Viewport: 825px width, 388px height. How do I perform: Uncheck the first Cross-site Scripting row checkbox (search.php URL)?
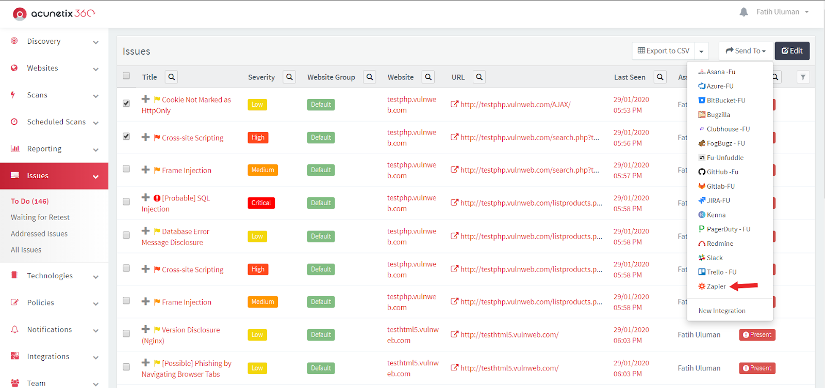coord(126,136)
